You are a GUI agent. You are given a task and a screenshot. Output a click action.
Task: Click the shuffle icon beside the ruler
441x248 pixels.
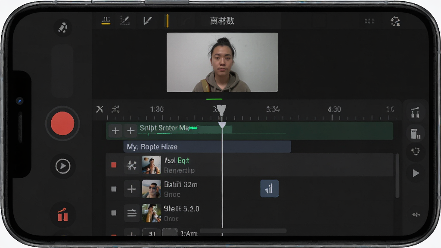(x=115, y=109)
